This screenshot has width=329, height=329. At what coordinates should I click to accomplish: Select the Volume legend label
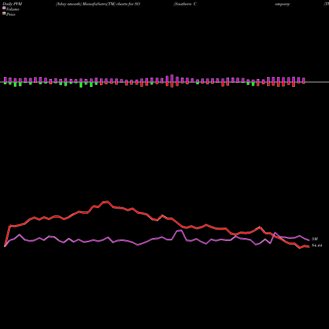point(13,9)
